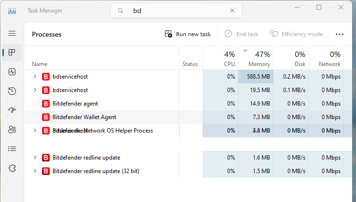Expand the first bdservicehost process

click(x=35, y=77)
